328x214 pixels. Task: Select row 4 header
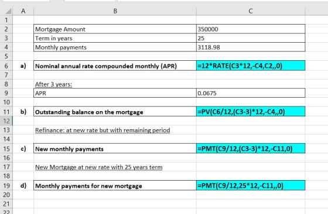(x=6, y=47)
